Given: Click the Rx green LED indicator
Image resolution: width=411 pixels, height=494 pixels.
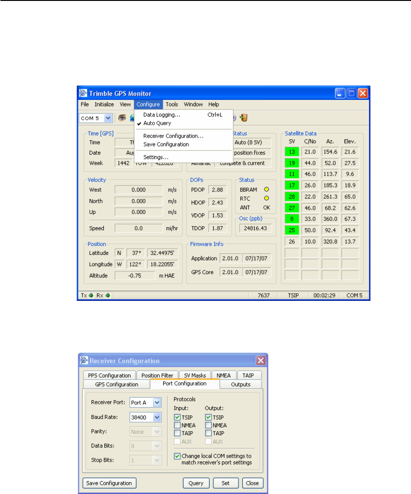Looking at the screenshot, I should click(x=108, y=295).
